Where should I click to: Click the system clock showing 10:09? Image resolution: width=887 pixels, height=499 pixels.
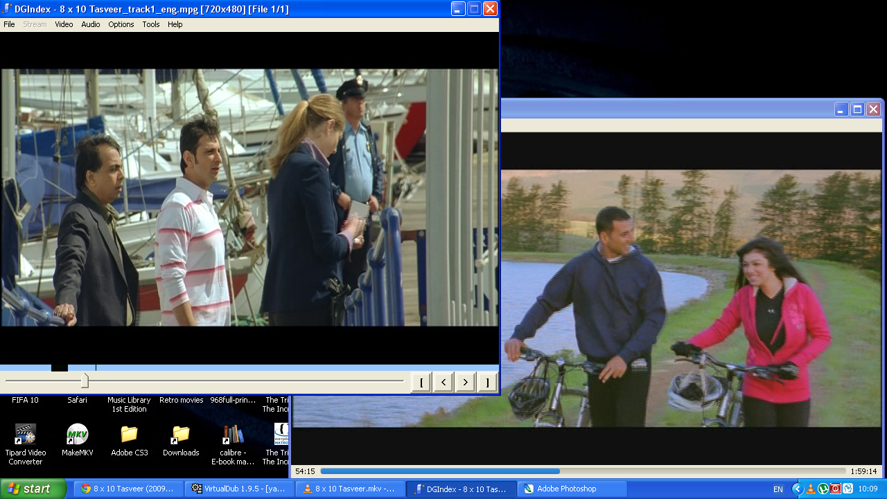(868, 489)
